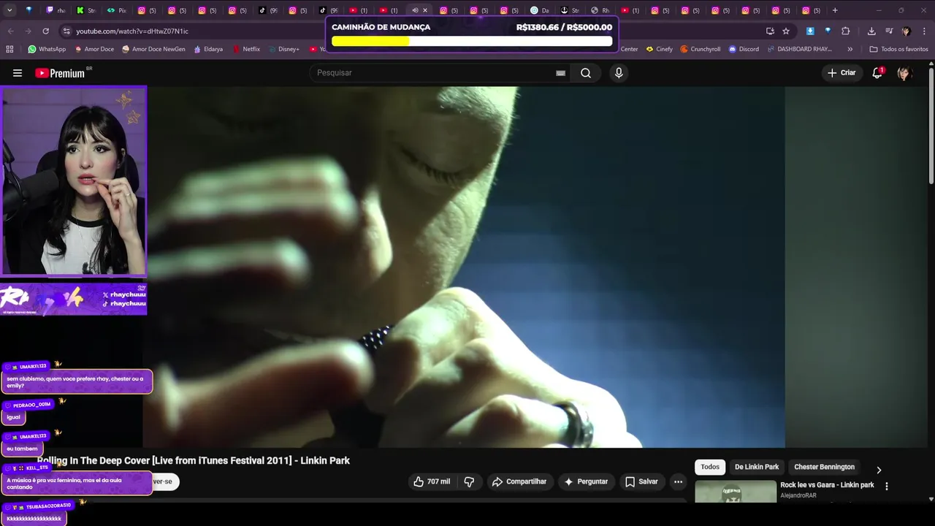Like the video with 707 mil
Image resolution: width=935 pixels, height=526 pixels.
tap(432, 481)
